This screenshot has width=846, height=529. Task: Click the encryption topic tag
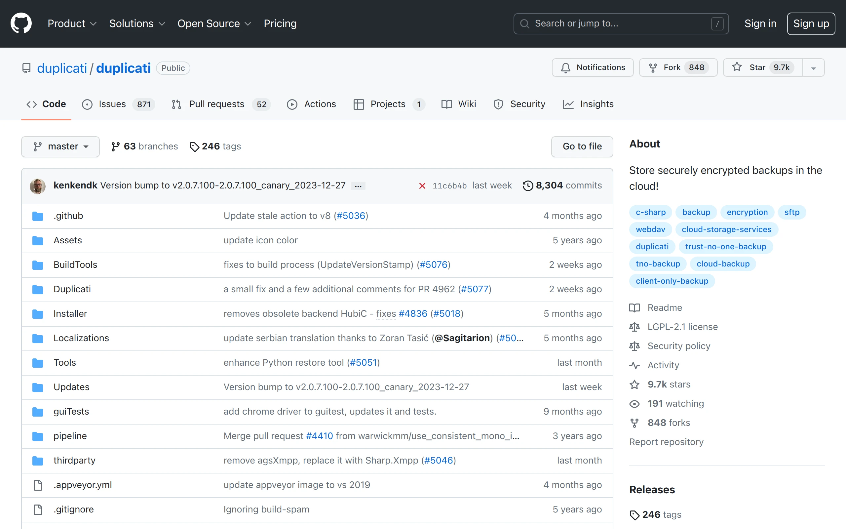click(747, 212)
